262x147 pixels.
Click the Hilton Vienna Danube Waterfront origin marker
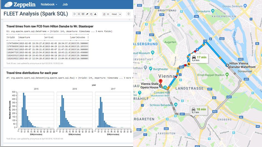[x=227, y=65]
